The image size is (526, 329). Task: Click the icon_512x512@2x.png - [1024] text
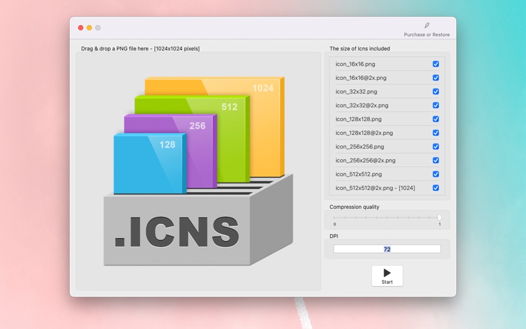point(375,188)
